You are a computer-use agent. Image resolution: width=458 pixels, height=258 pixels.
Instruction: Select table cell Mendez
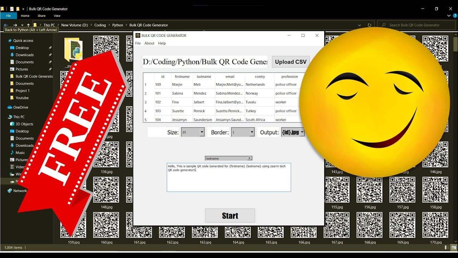click(x=204, y=93)
